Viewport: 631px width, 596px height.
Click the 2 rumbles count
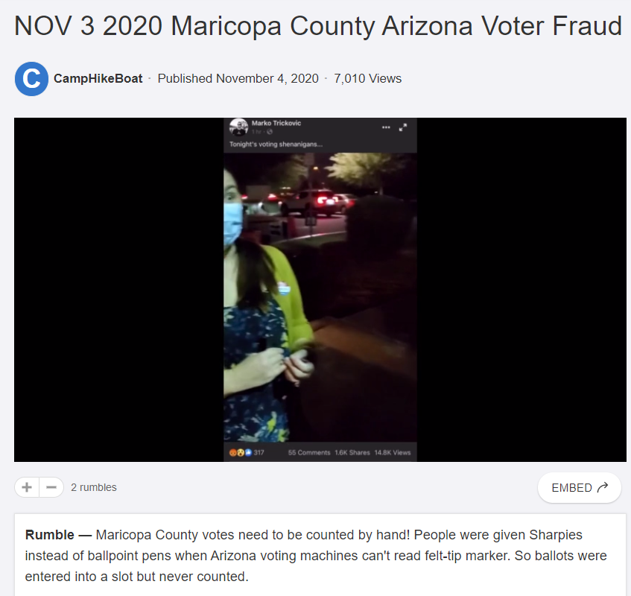[x=94, y=487]
